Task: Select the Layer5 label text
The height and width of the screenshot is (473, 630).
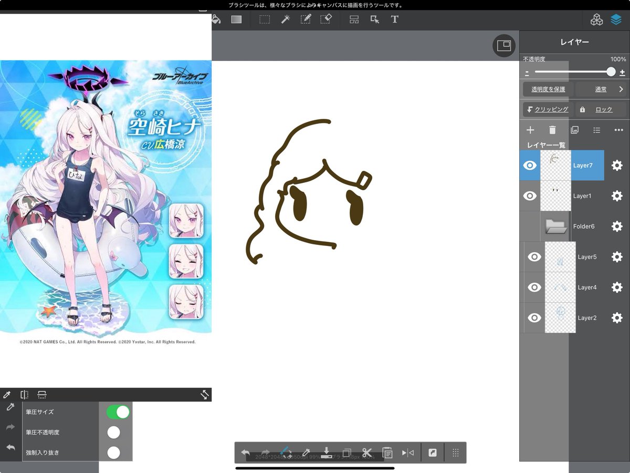Action: pyautogui.click(x=587, y=257)
